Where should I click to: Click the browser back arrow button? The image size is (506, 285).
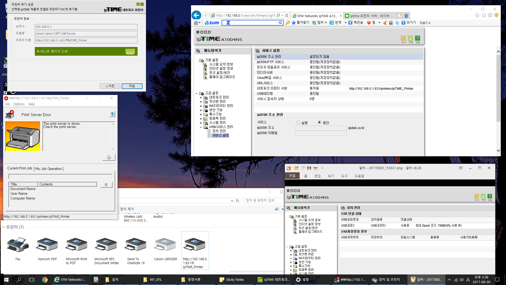point(196,15)
